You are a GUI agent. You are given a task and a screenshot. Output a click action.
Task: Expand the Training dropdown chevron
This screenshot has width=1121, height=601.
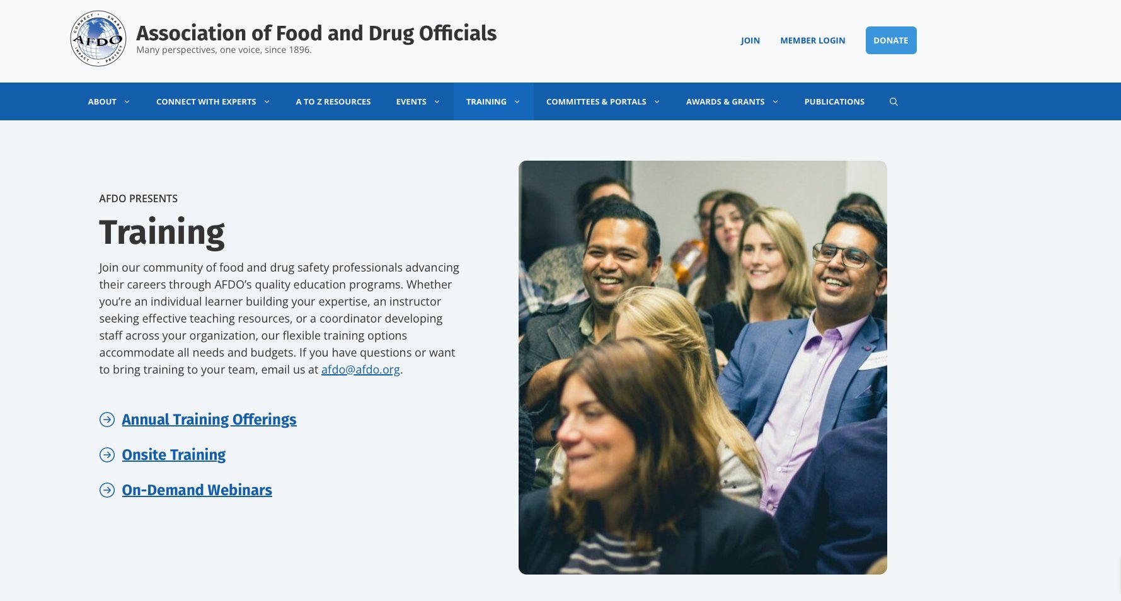point(517,101)
